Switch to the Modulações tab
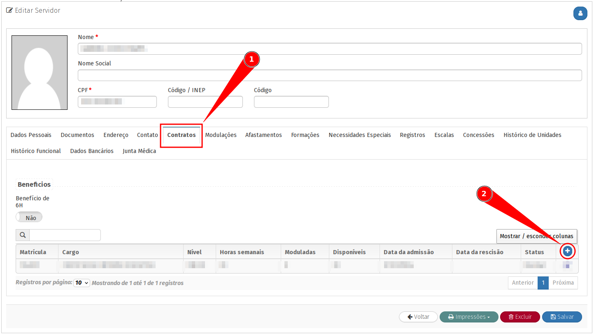 pos(221,135)
